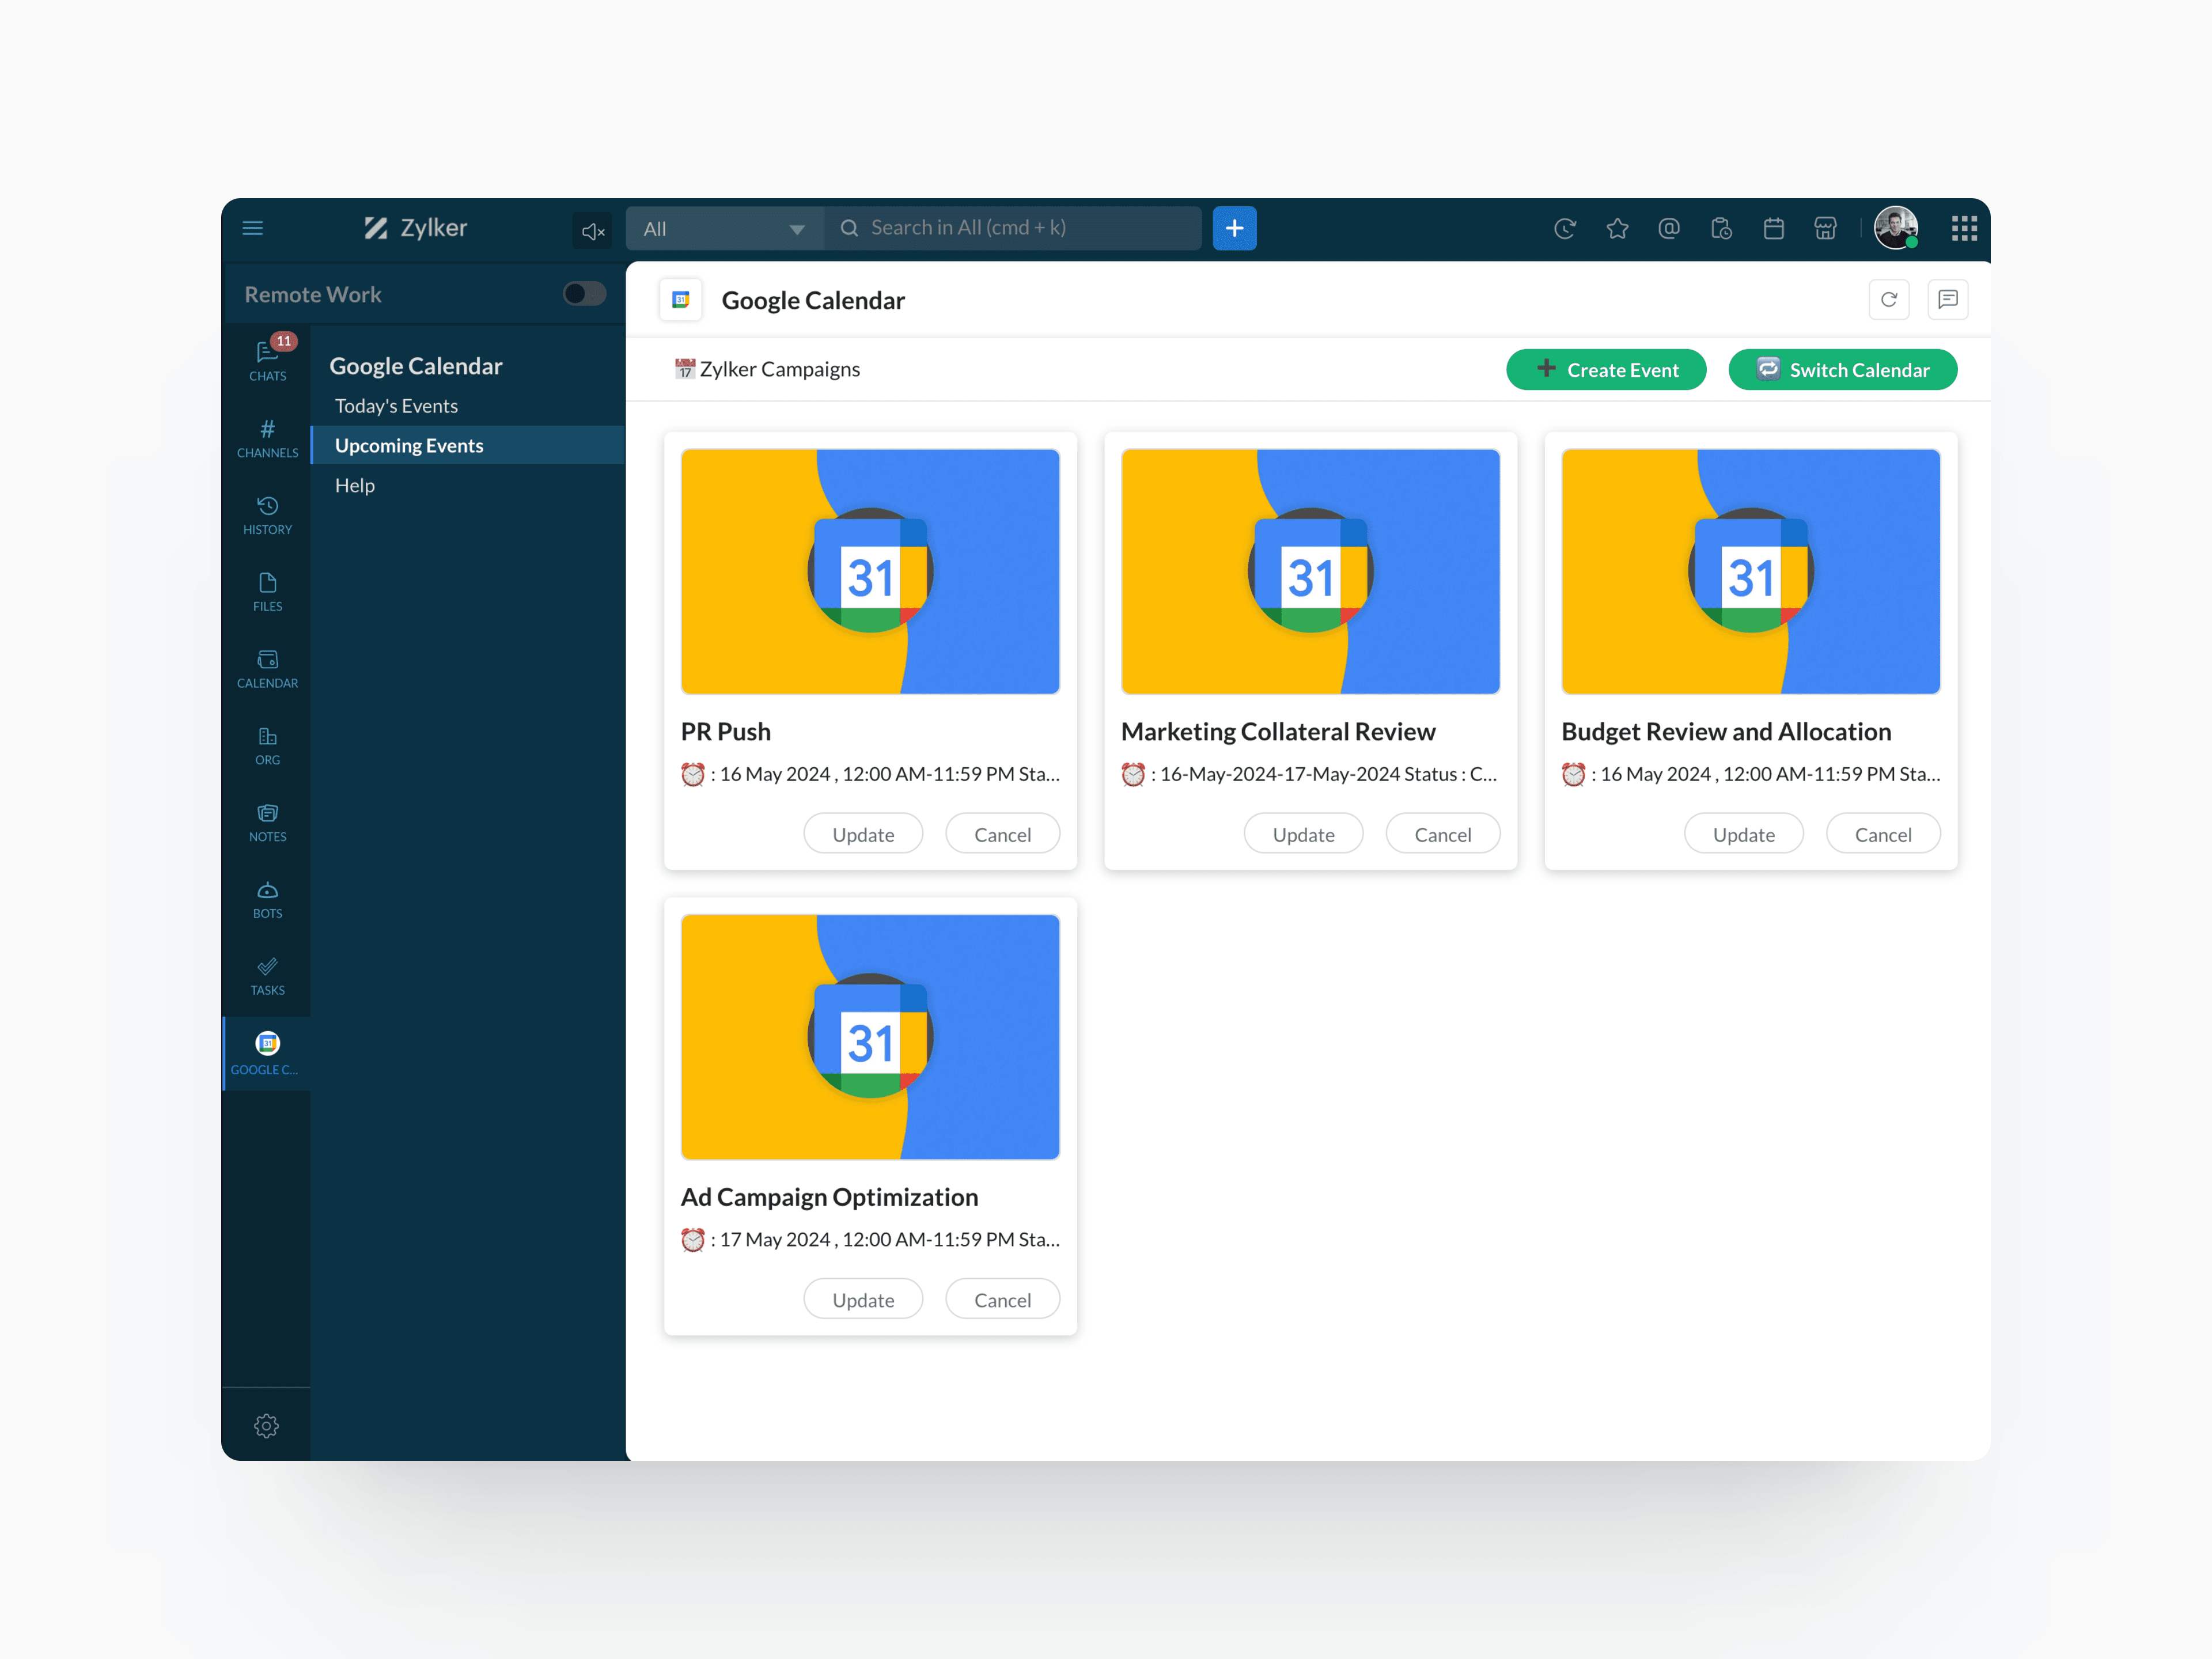The height and width of the screenshot is (1659, 2212).
Task: Toggle the mute speaker icon
Action: (592, 231)
